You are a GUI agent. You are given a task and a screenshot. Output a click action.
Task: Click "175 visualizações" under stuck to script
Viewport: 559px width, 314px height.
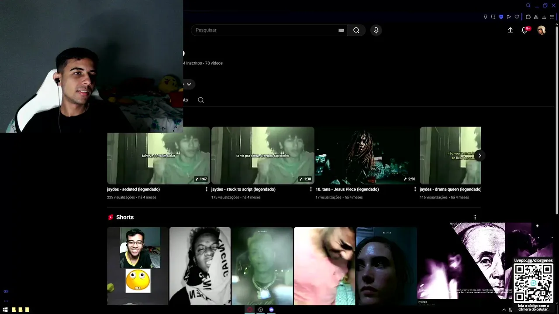225,198
